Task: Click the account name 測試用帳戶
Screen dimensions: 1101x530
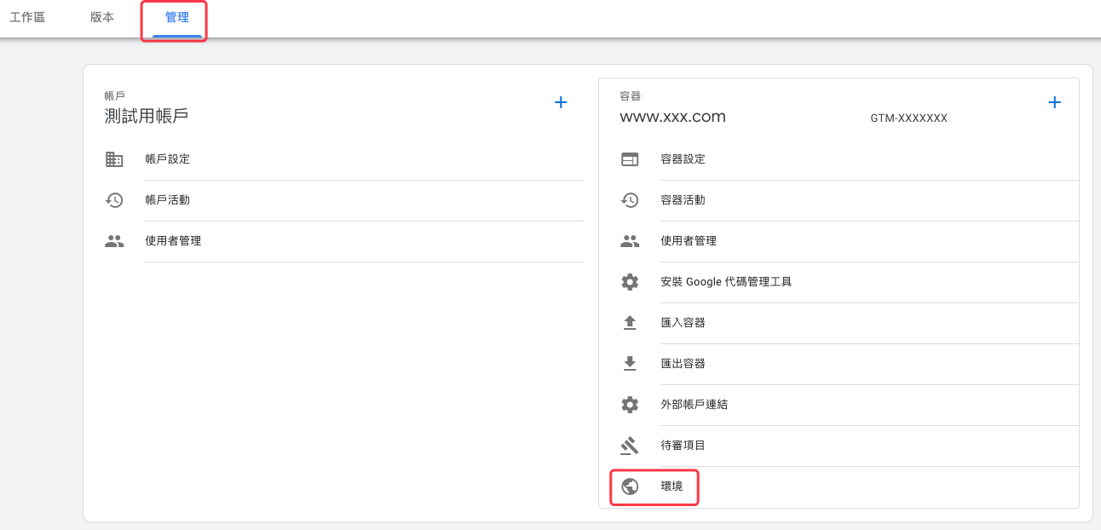Action: point(147,117)
